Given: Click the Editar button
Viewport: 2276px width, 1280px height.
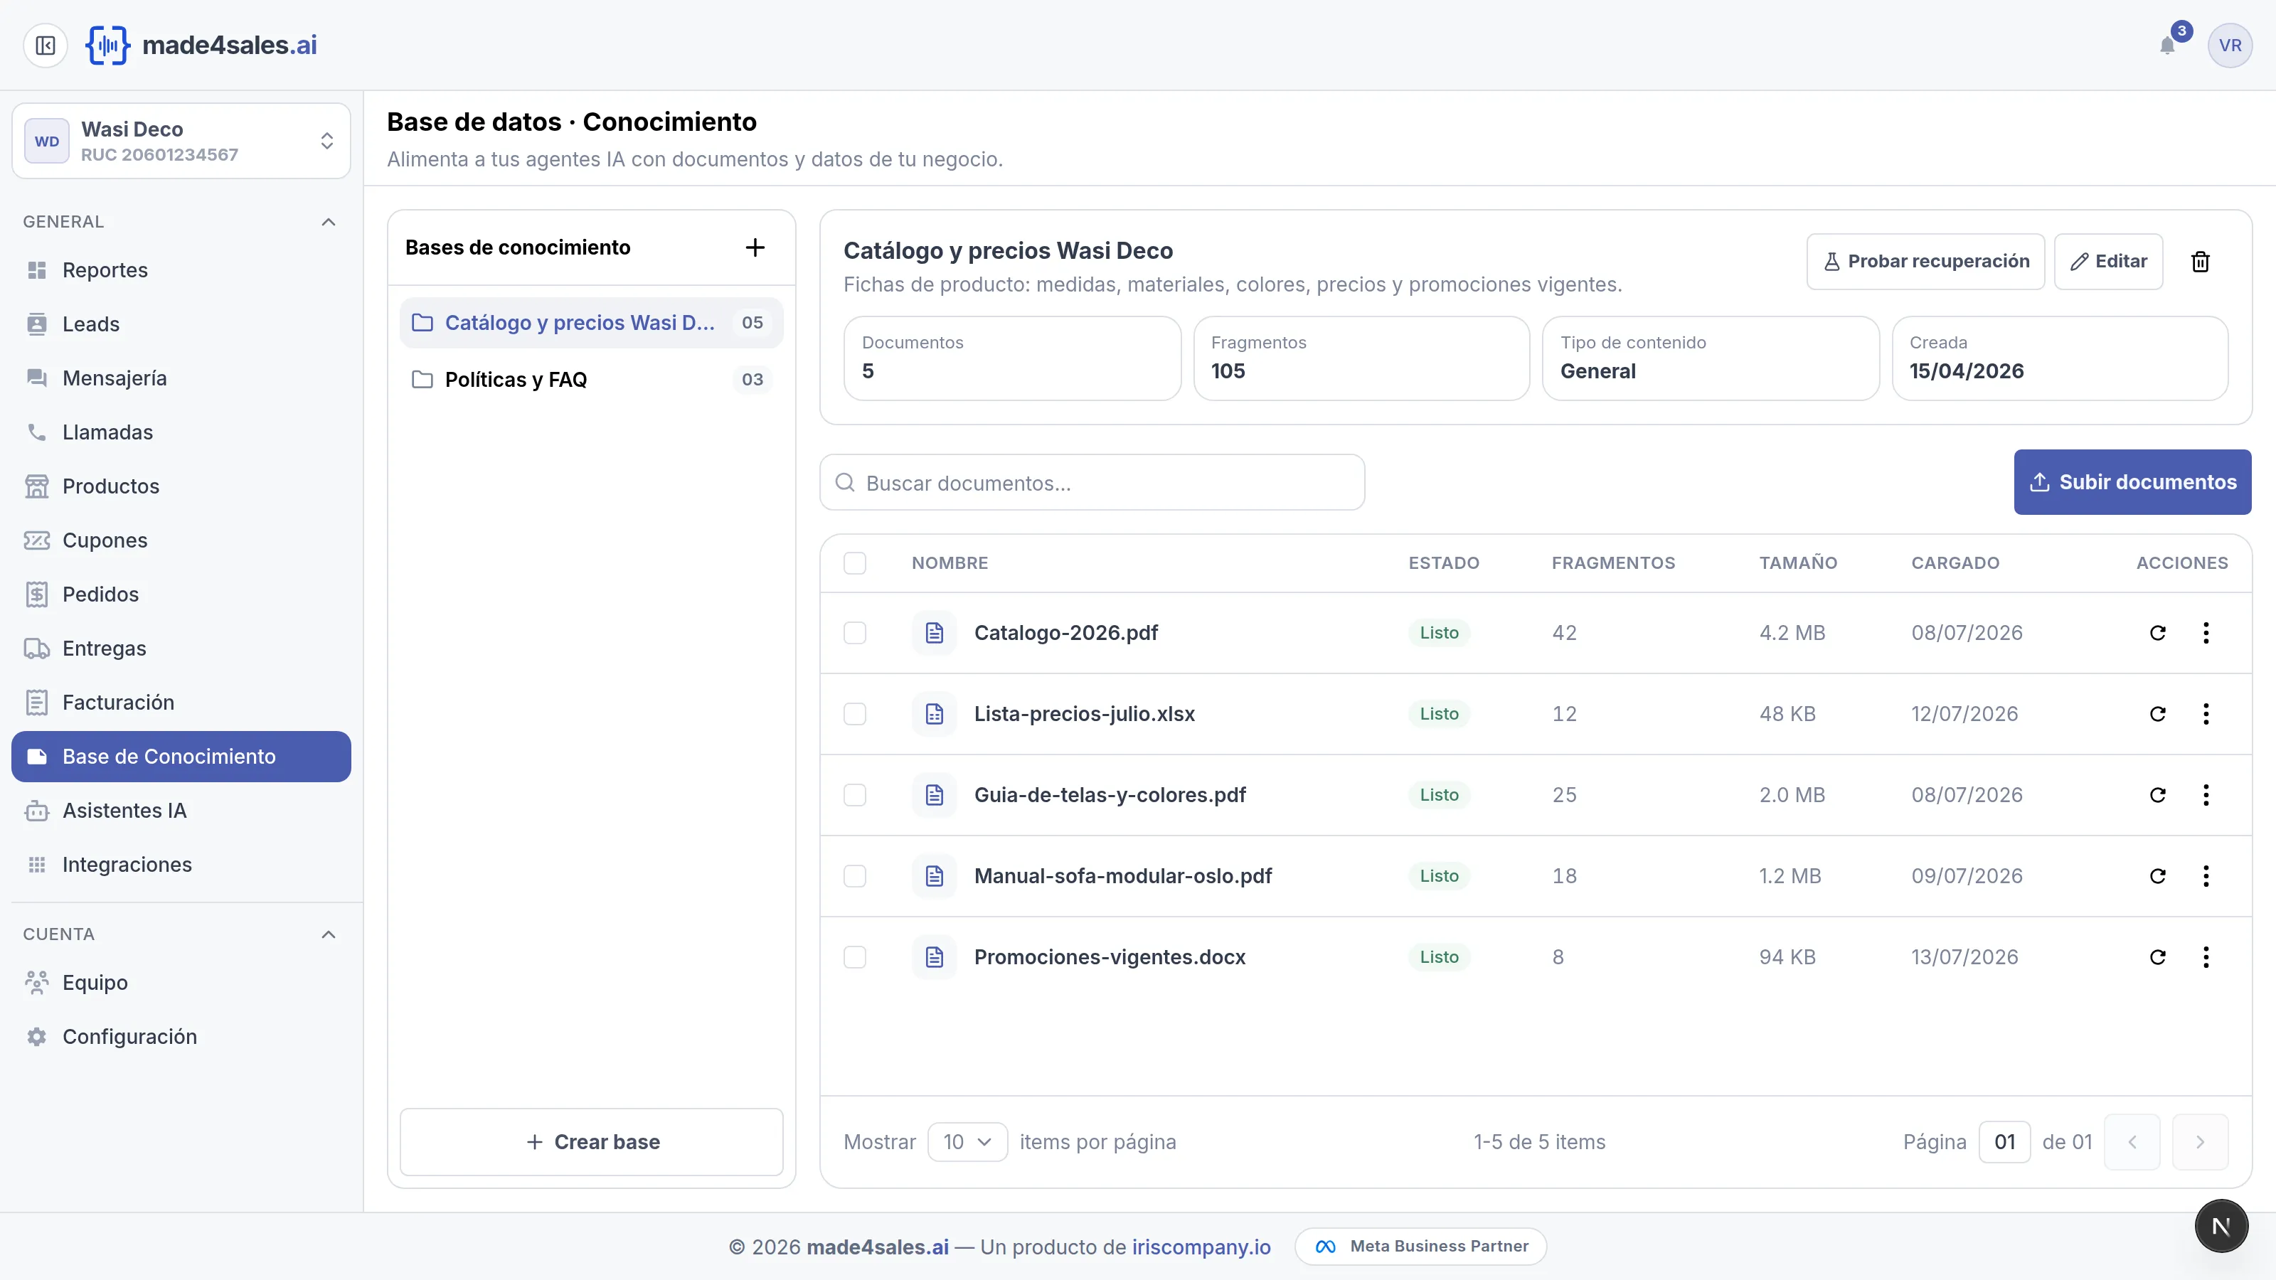Looking at the screenshot, I should pyautogui.click(x=2108, y=262).
